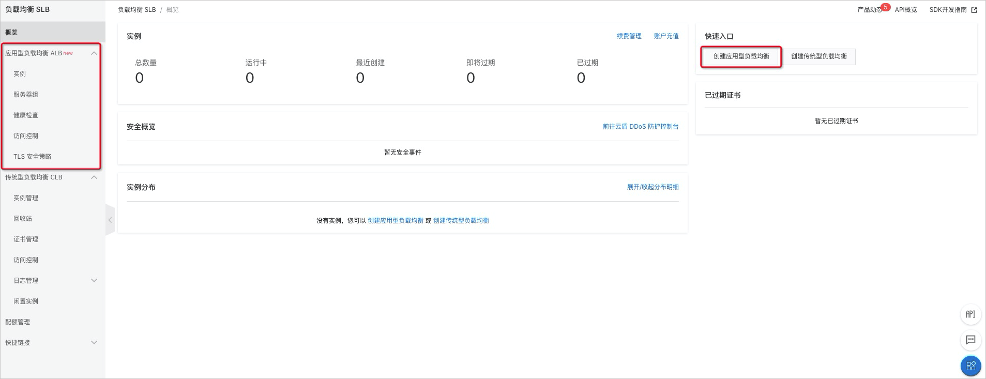Expand the 快捷链接 section chevron
Image resolution: width=986 pixels, height=379 pixels.
click(94, 343)
